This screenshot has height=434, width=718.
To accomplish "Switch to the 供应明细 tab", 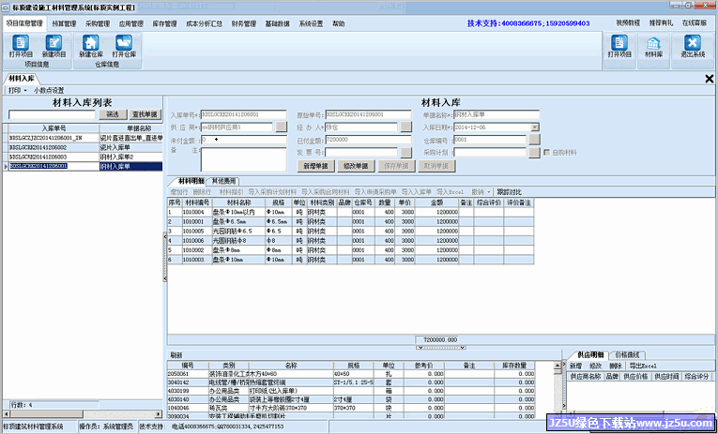I will pos(590,355).
